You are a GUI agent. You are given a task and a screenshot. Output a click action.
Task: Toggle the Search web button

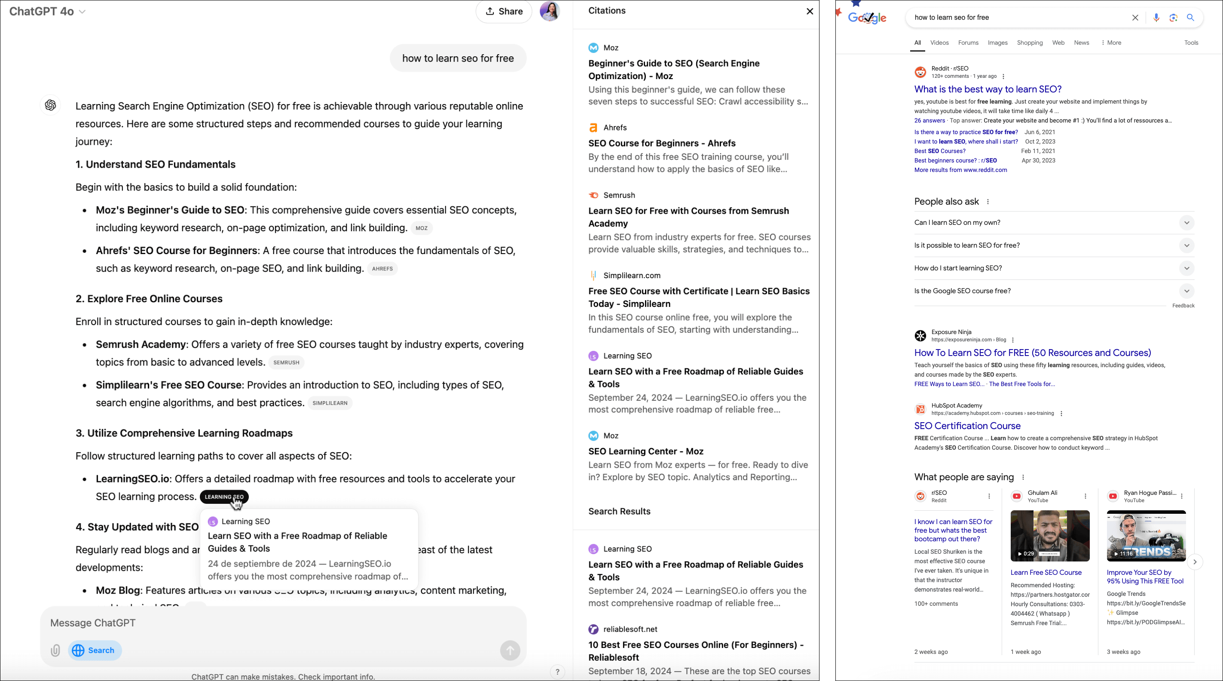(95, 650)
